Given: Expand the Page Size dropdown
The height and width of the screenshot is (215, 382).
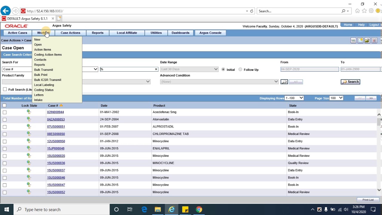Looking at the screenshot, I should 336,98.
